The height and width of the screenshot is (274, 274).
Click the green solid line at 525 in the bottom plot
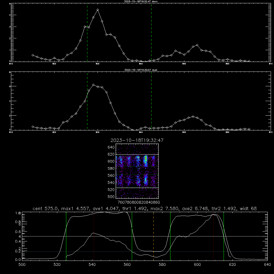[66, 236]
